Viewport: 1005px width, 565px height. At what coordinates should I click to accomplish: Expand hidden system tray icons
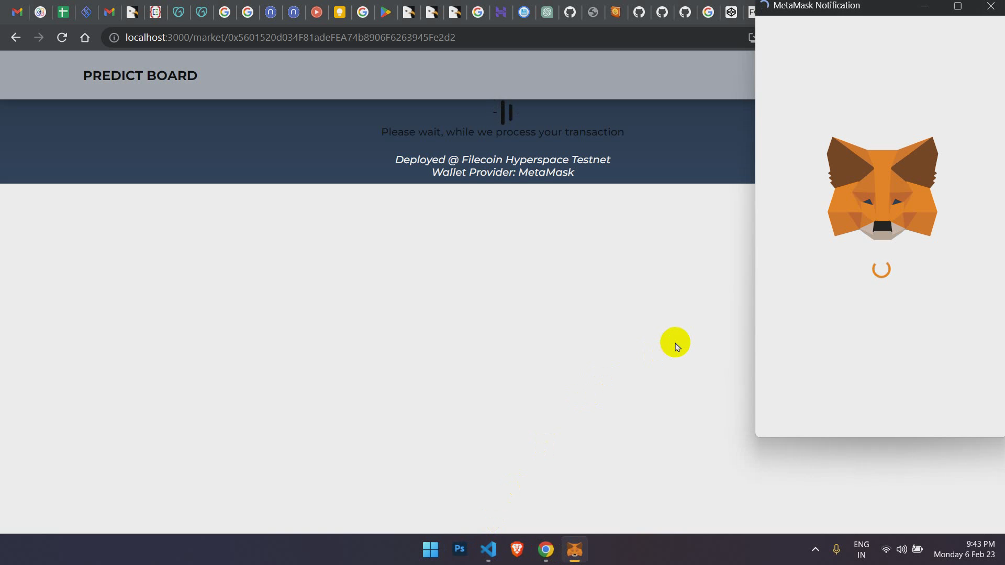pyautogui.click(x=815, y=549)
